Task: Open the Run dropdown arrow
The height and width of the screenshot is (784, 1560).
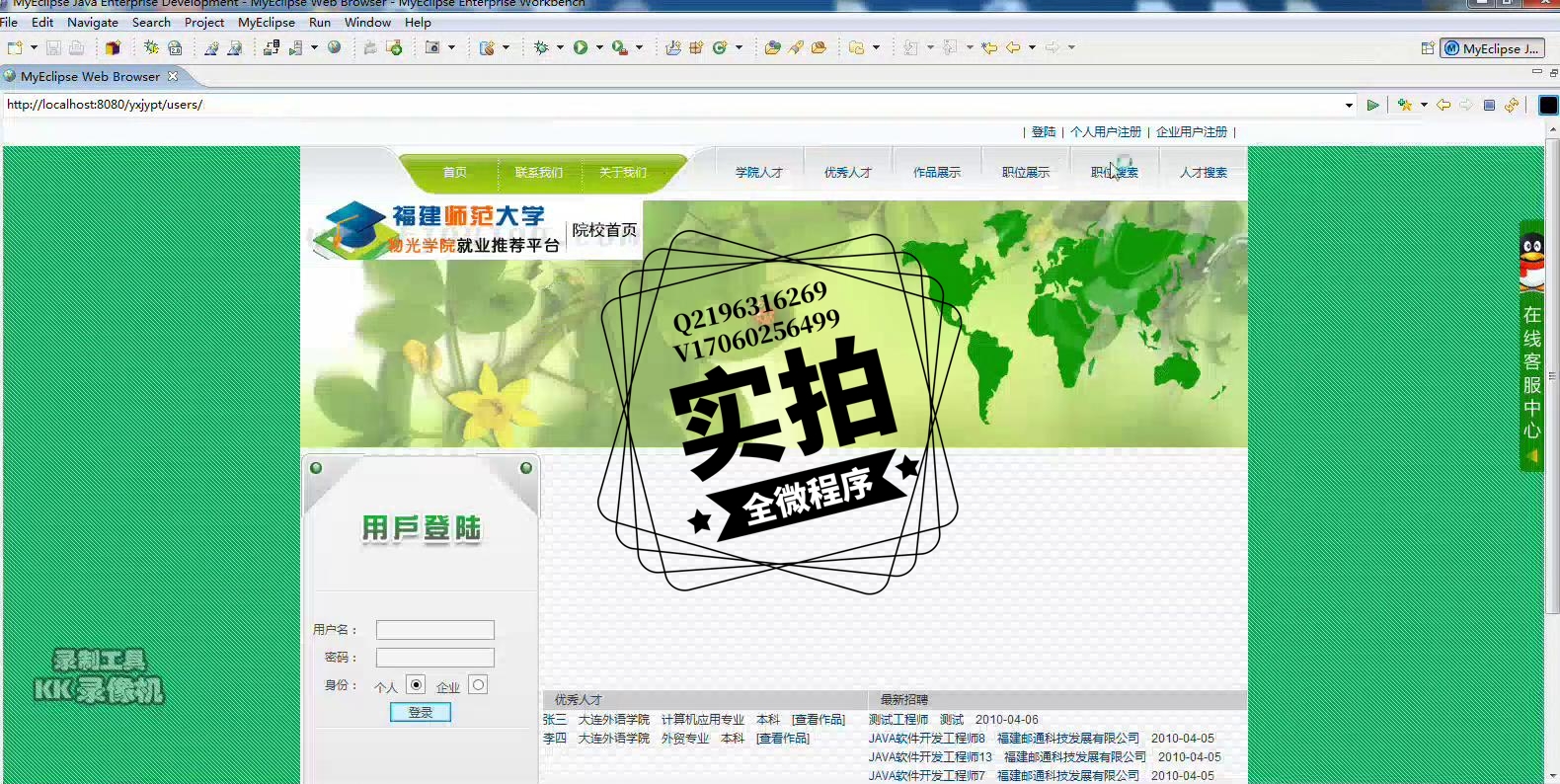Action: pyautogui.click(x=599, y=47)
